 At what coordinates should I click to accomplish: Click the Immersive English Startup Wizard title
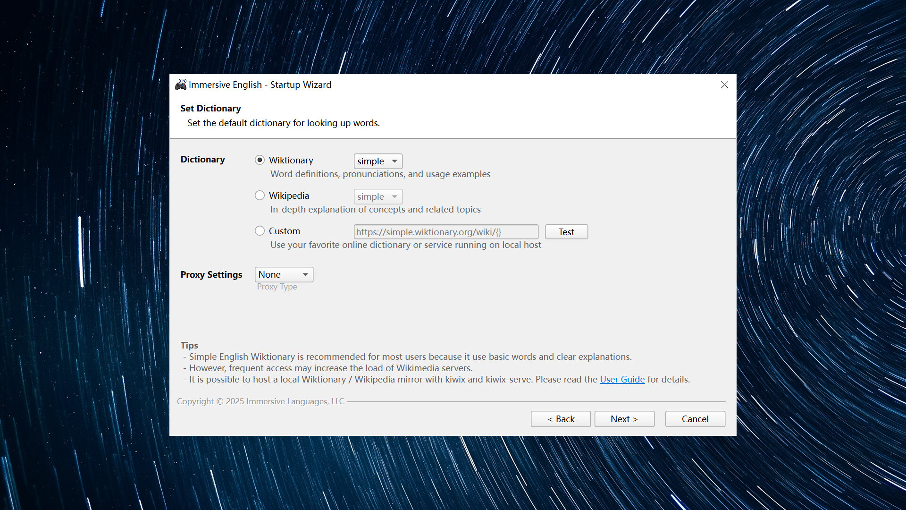tap(260, 85)
